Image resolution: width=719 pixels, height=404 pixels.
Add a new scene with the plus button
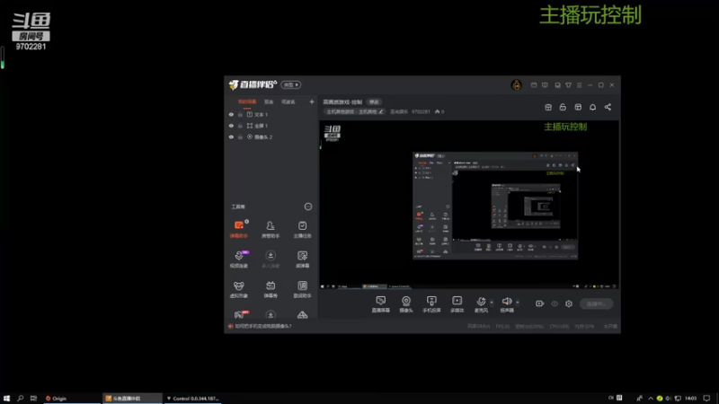click(x=312, y=101)
